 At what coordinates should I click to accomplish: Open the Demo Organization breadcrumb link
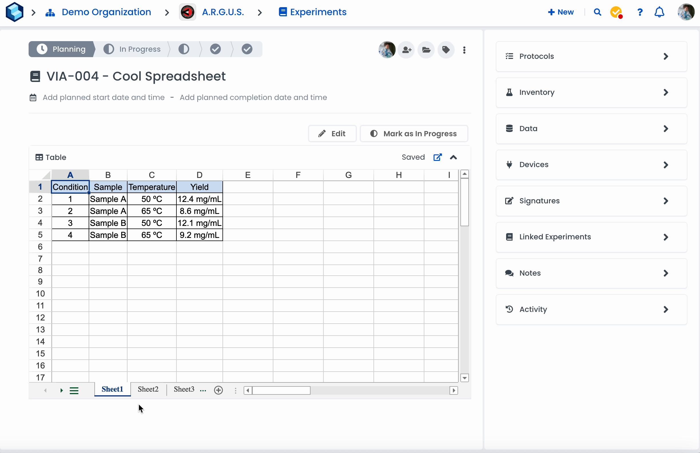[106, 12]
